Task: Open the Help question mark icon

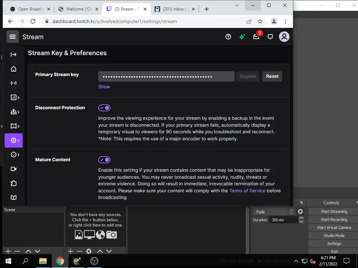Action: tap(228, 37)
